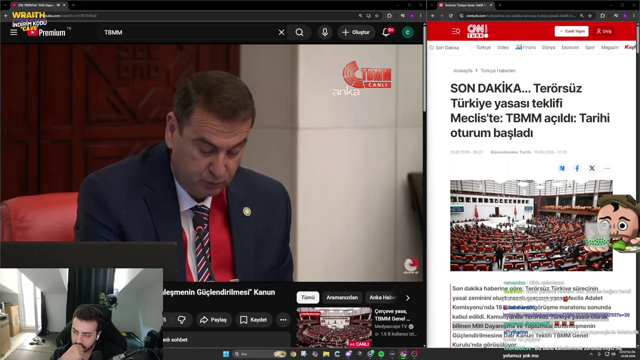Dislike the video with thumbs-down

[x=182, y=319]
